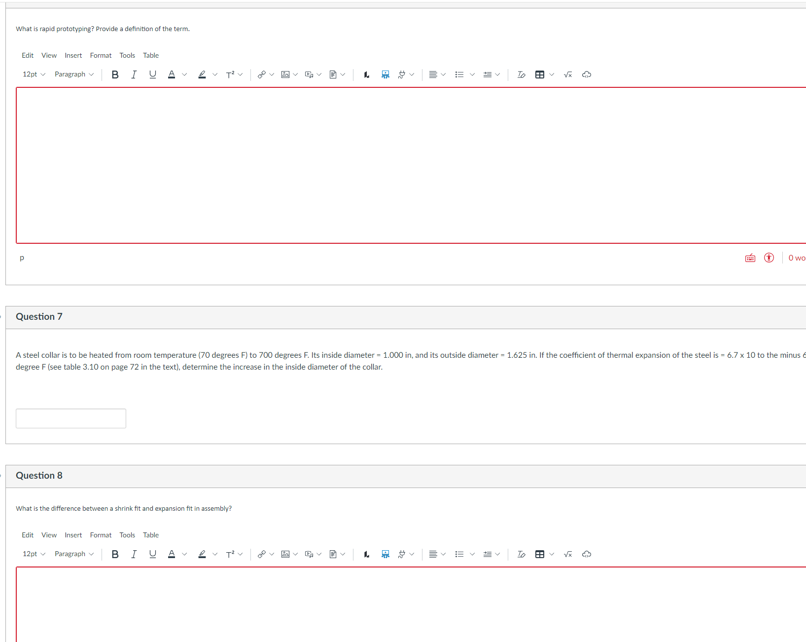Insert an equation in the Question 8 editor
This screenshot has width=806, height=642.
pos(568,554)
